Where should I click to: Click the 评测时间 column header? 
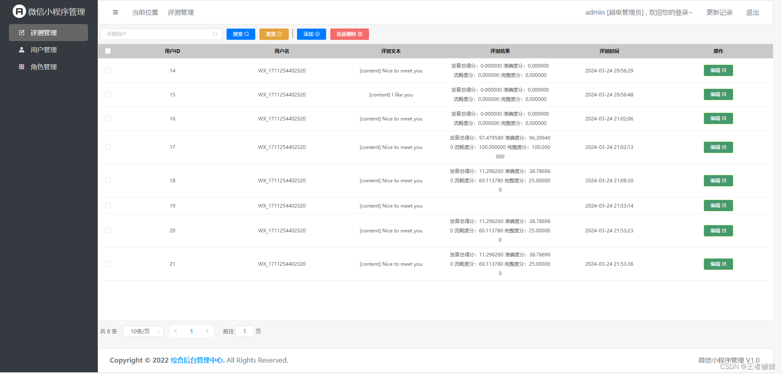(609, 51)
